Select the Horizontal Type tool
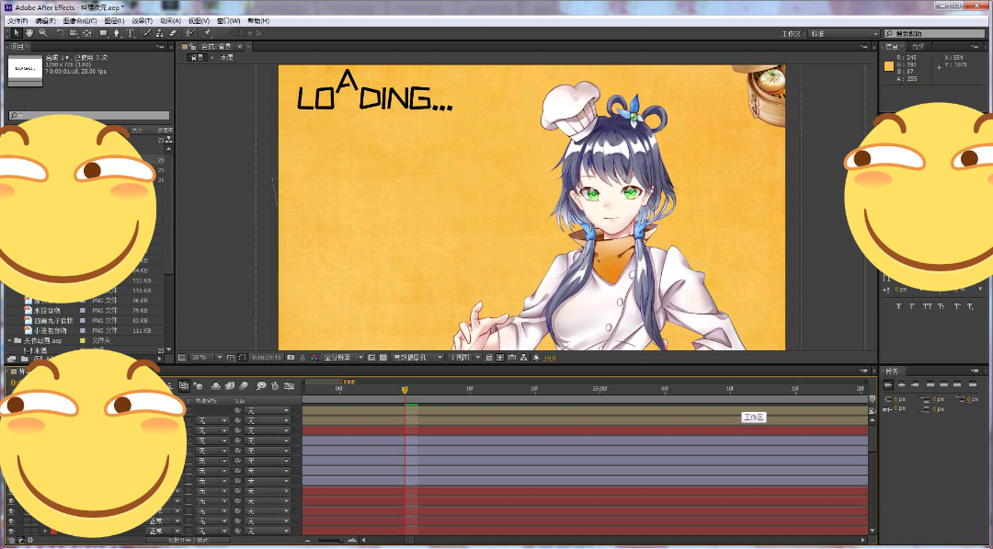 [x=131, y=33]
